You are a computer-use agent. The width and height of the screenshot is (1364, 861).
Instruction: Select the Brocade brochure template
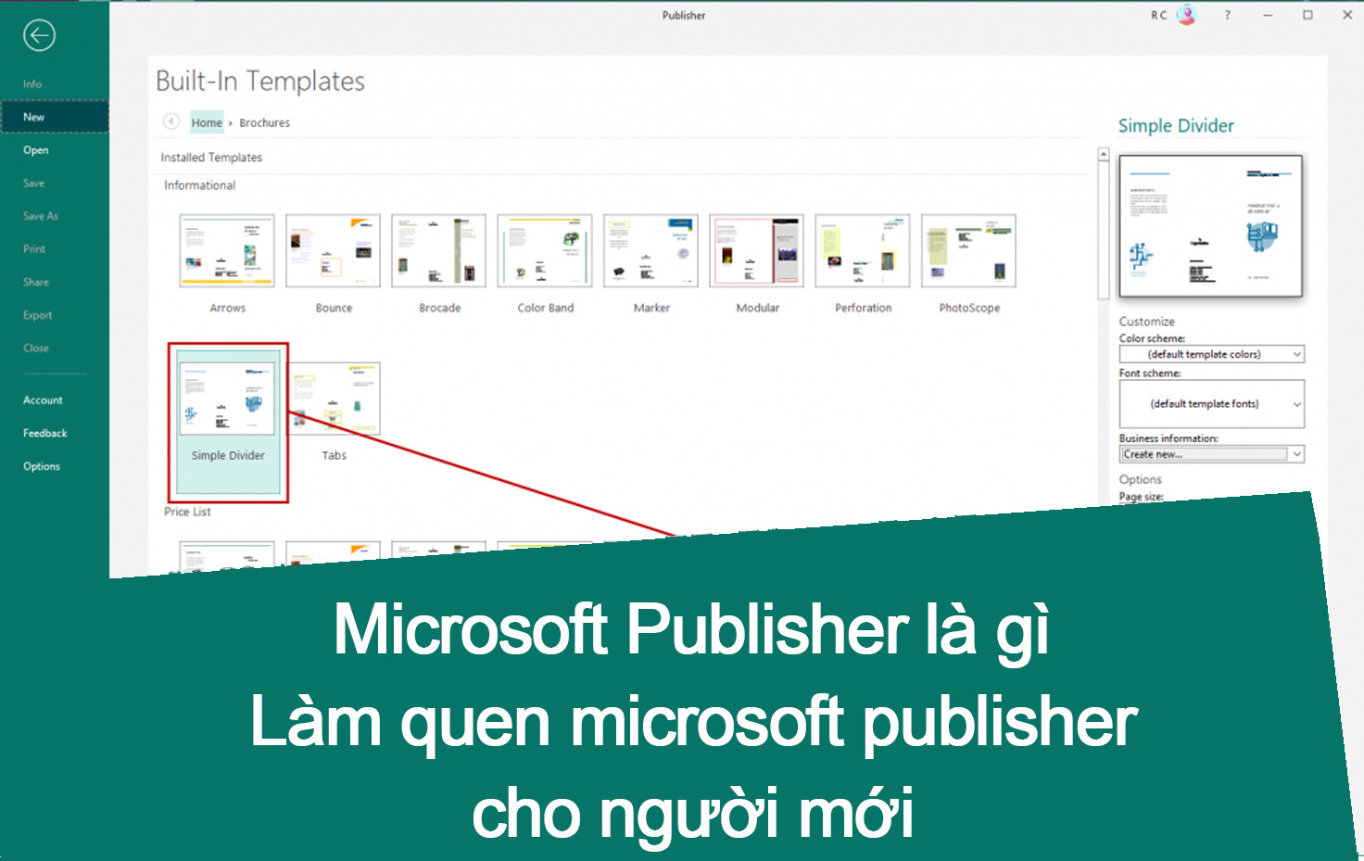tap(439, 264)
